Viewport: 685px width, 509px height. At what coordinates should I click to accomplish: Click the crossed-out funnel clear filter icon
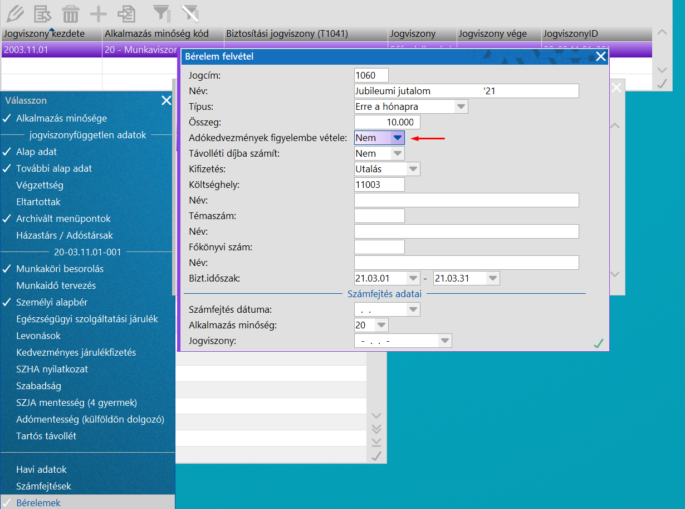[190, 13]
